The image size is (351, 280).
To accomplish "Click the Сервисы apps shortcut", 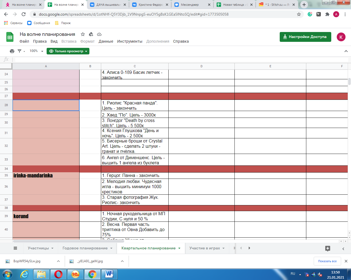I will [13, 23].
